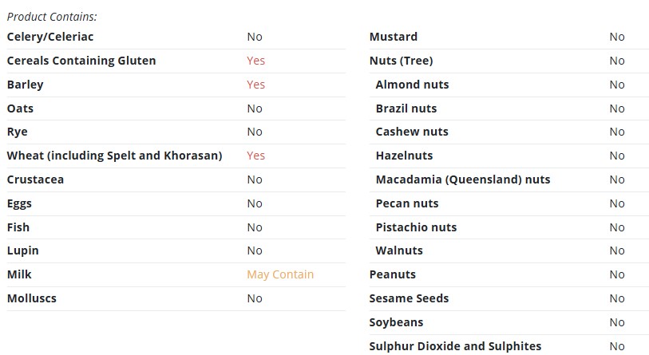Click the Almond nuts entry
This screenshot has width=649, height=355.
(x=412, y=85)
